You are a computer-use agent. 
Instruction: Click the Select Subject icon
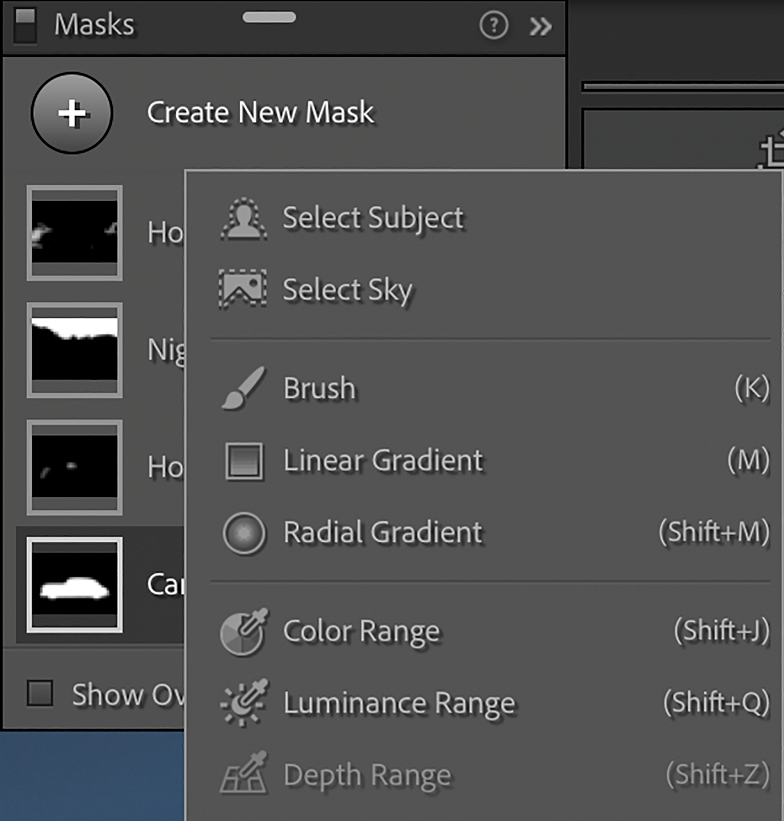click(x=244, y=219)
